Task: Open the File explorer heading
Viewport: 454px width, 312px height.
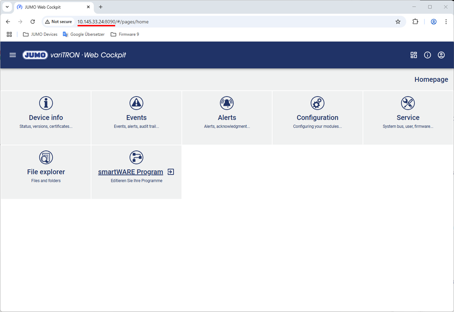Action: pos(46,172)
